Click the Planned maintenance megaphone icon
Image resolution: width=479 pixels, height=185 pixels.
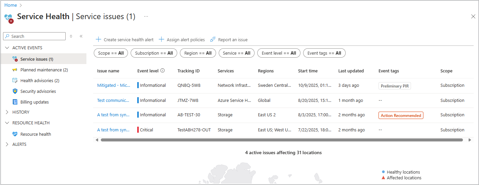15,70
